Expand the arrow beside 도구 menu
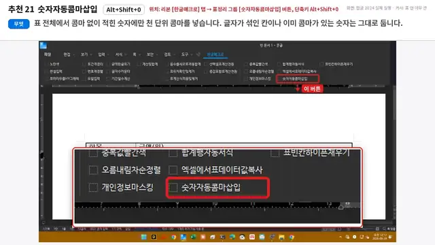Viewport: 435px width, 245px height. [192, 54]
